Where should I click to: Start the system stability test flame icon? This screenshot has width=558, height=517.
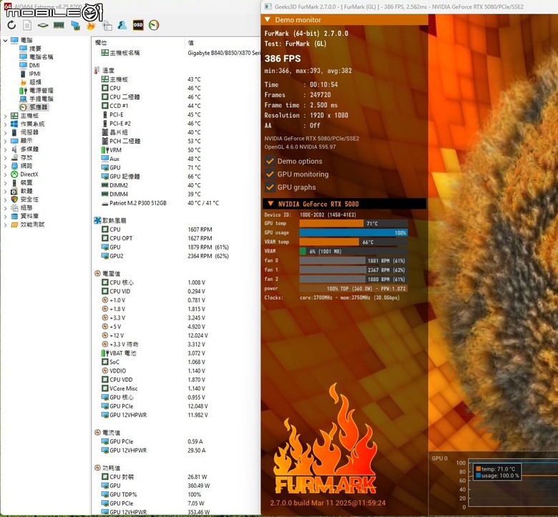[x=91, y=25]
